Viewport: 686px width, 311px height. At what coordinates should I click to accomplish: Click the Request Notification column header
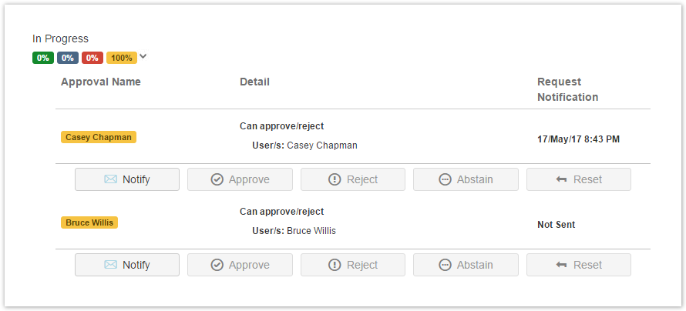[567, 89]
